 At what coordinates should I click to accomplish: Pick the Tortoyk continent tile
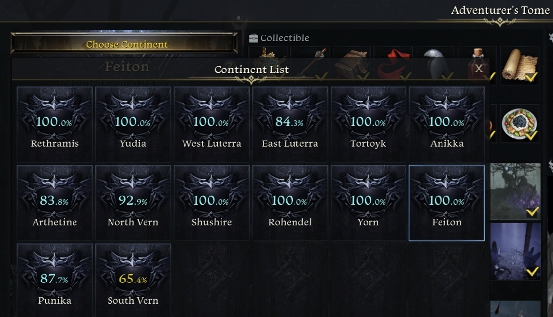pyautogui.click(x=368, y=124)
